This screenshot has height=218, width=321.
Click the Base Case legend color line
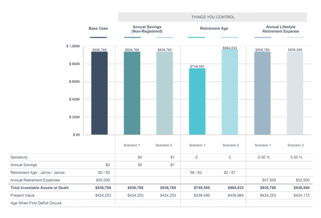point(98,37)
